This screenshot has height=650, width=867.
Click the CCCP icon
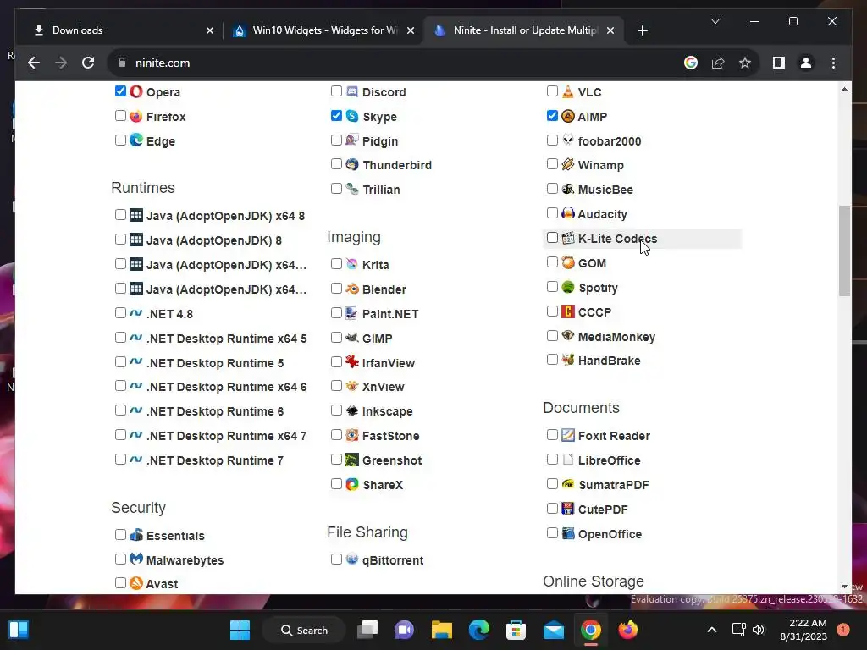tap(568, 311)
